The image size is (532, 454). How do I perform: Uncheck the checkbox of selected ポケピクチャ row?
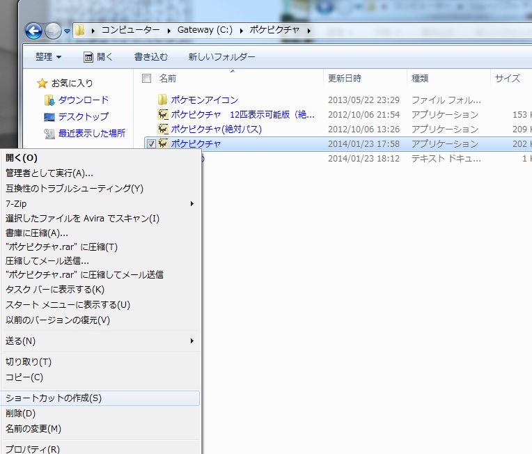pyautogui.click(x=151, y=144)
